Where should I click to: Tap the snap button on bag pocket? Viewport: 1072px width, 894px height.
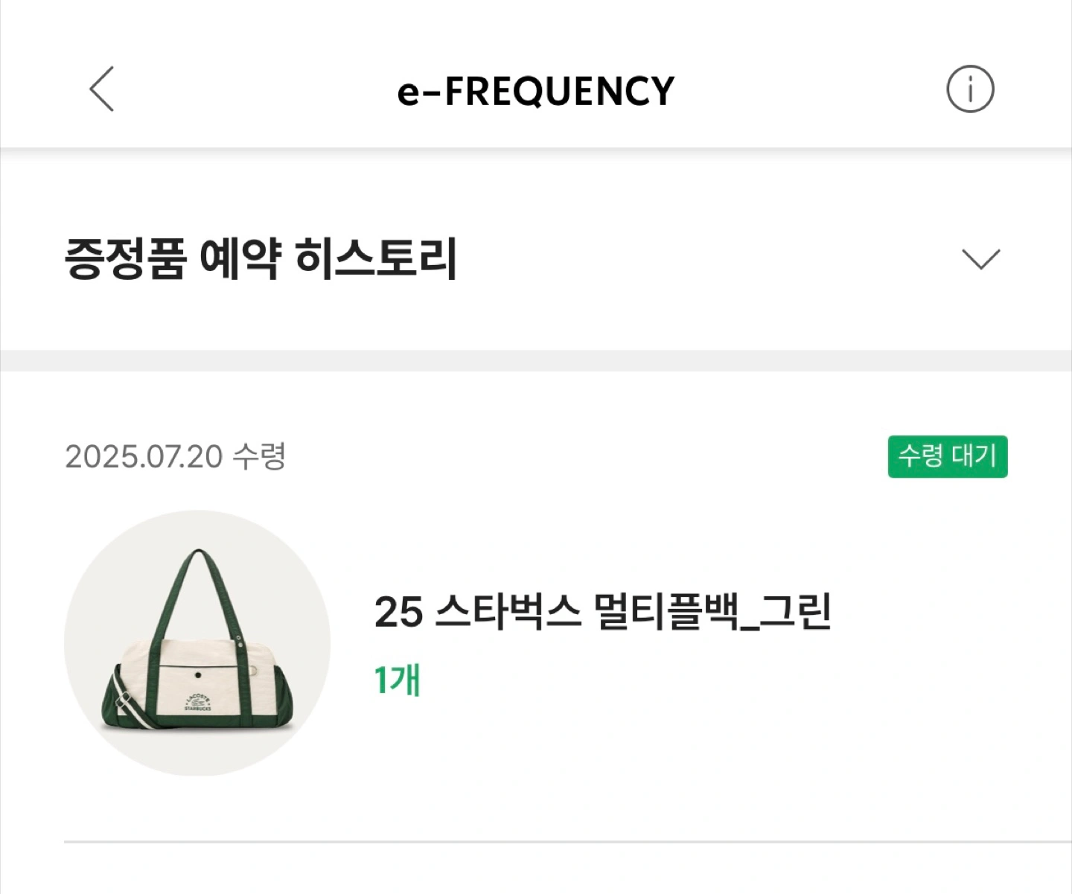click(x=198, y=676)
